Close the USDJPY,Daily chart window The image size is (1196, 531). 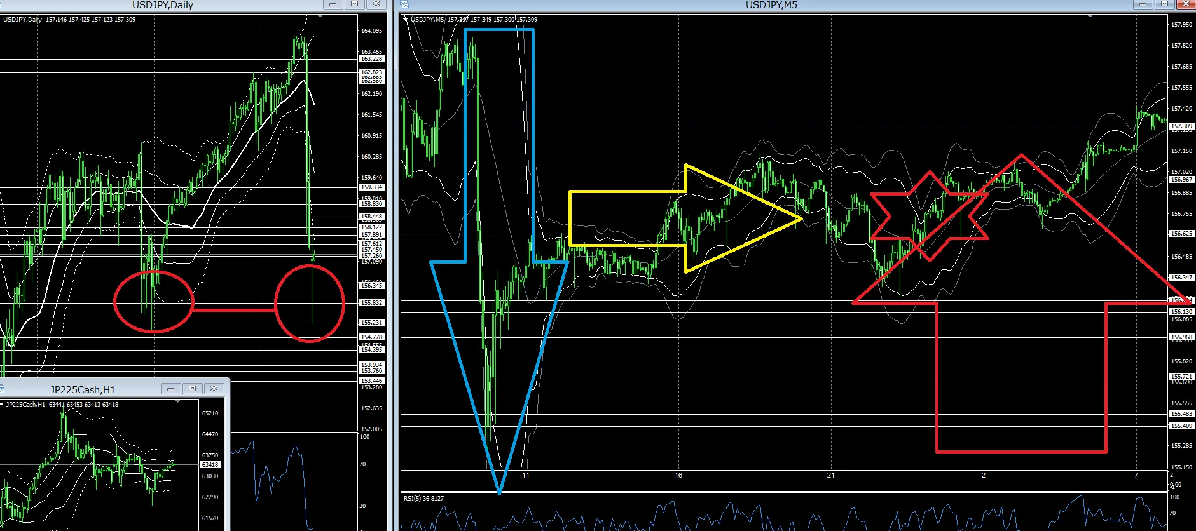coord(376,4)
